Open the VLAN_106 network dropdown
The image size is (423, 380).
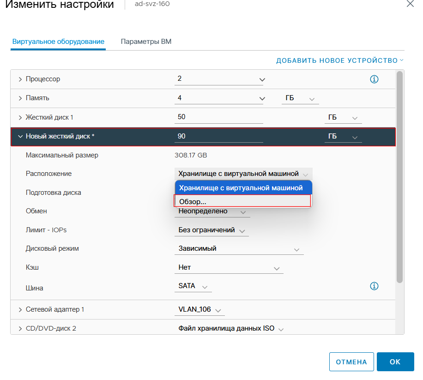pyautogui.click(x=199, y=310)
